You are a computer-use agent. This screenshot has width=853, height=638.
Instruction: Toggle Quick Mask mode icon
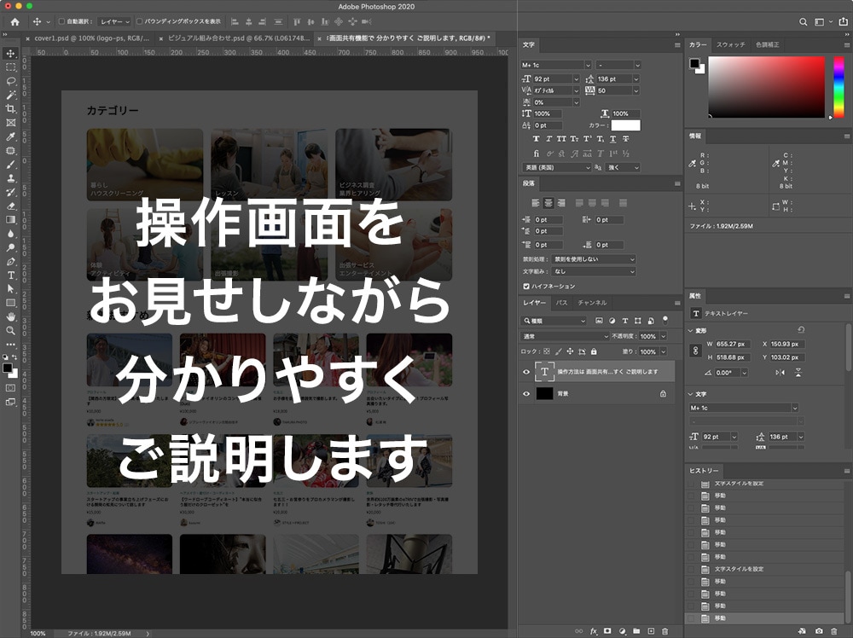point(10,388)
